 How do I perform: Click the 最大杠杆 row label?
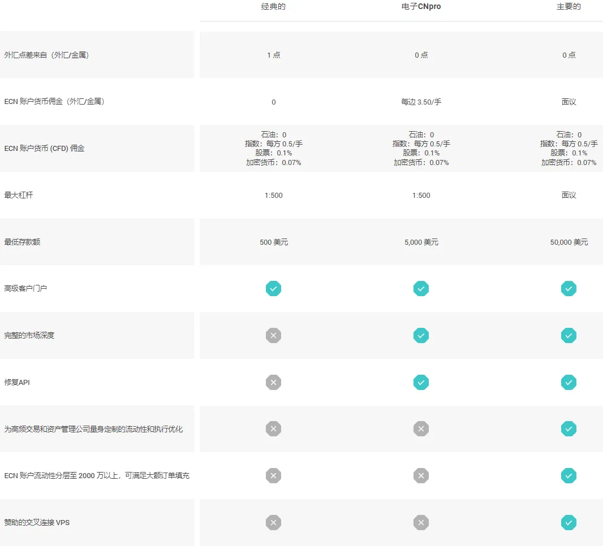19,195
